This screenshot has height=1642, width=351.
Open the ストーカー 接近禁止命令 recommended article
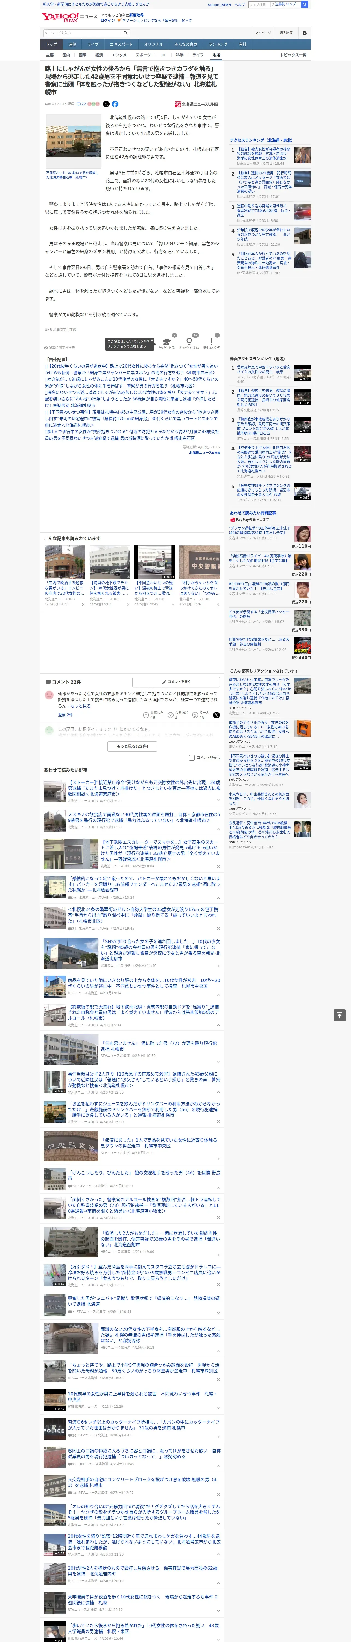coord(144,788)
